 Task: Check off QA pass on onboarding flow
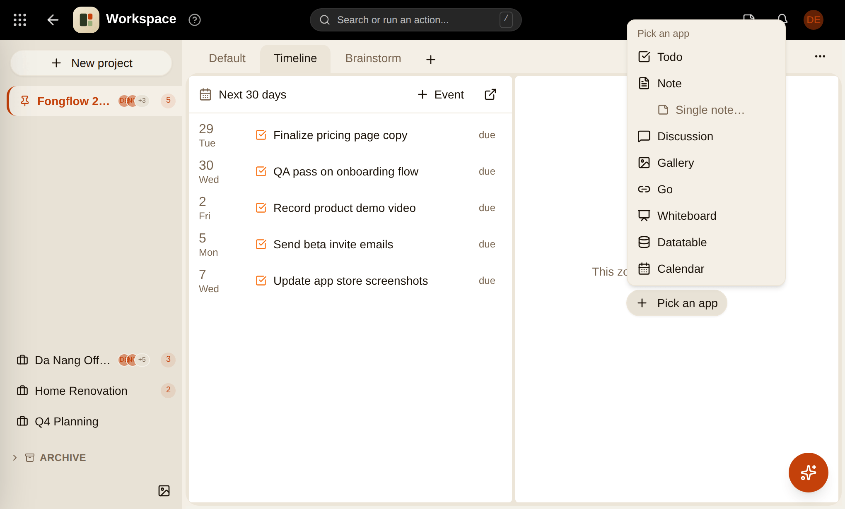pos(261,171)
